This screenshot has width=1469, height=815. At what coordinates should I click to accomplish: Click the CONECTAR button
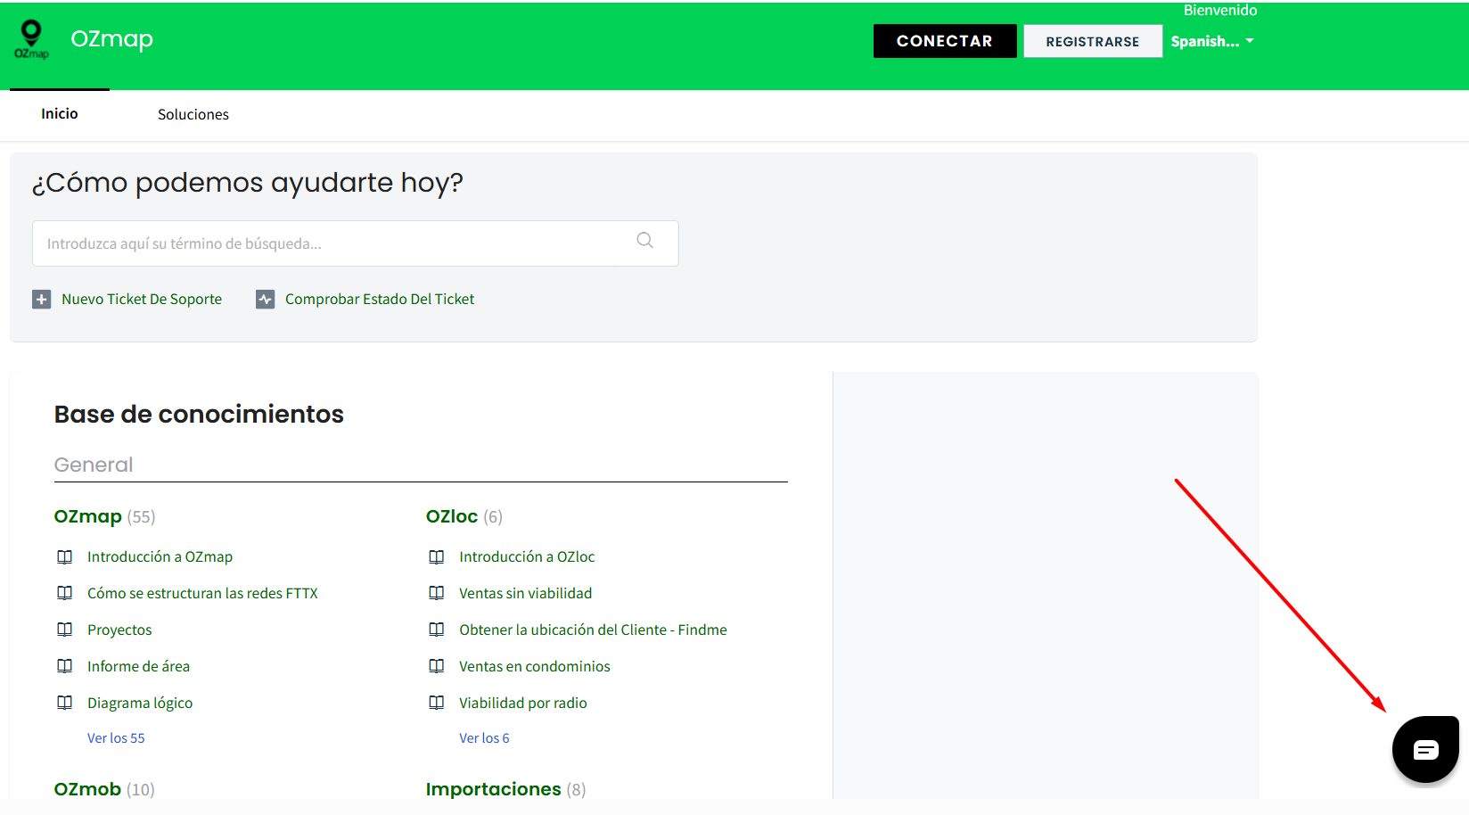[945, 41]
